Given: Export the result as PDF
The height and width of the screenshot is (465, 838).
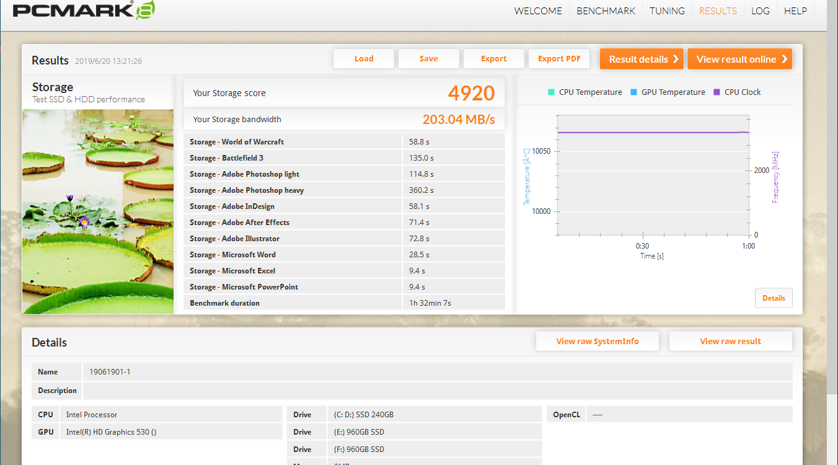Looking at the screenshot, I should 559,59.
